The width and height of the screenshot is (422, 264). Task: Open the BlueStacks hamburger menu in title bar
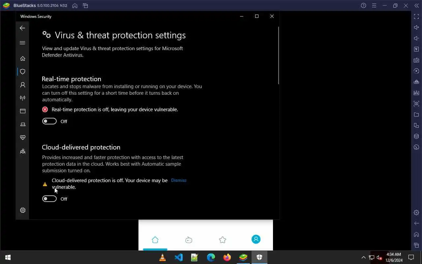tap(374, 6)
